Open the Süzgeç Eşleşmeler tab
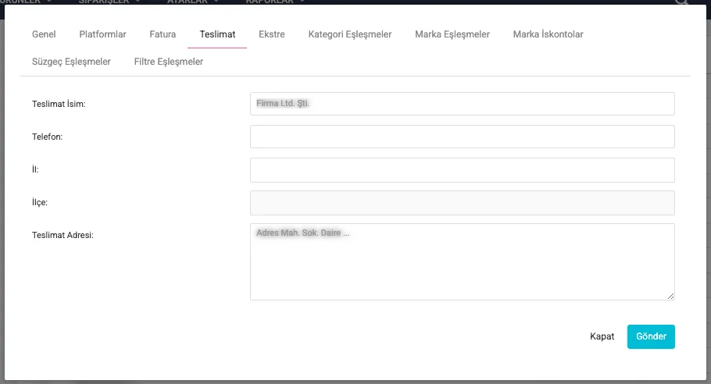This screenshot has width=711, height=384. click(x=71, y=61)
